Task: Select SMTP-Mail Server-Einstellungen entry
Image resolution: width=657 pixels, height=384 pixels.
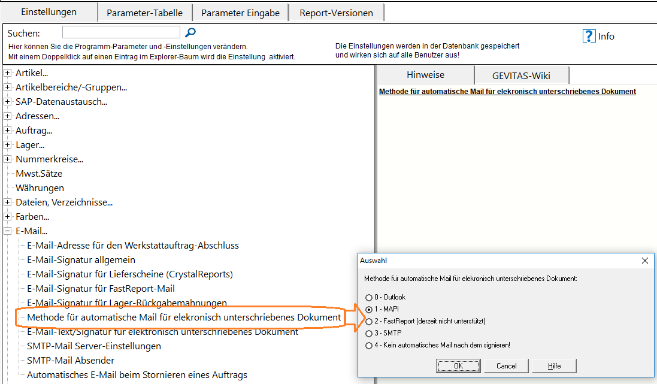Action: point(94,346)
